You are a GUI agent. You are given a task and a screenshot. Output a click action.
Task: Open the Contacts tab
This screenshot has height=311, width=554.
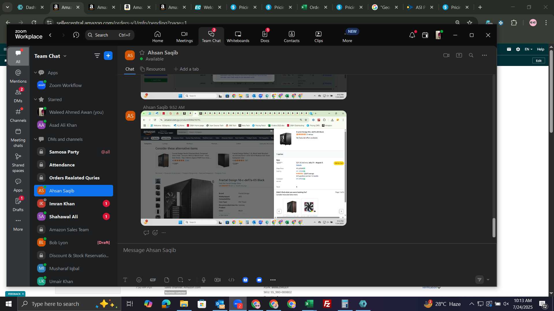[x=291, y=37]
